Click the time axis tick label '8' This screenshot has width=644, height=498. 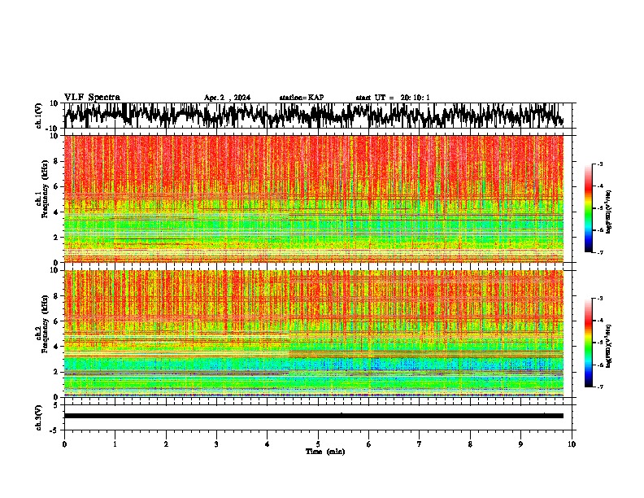tap(470, 444)
